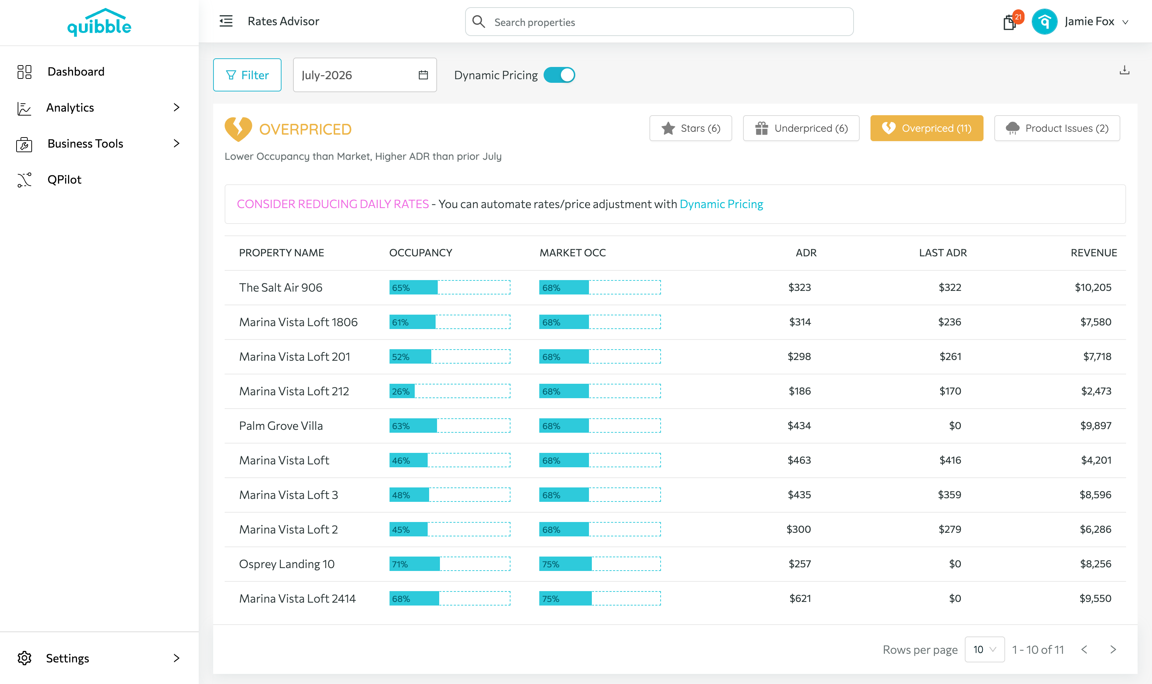Select the Overpriced (11) tab

927,128
